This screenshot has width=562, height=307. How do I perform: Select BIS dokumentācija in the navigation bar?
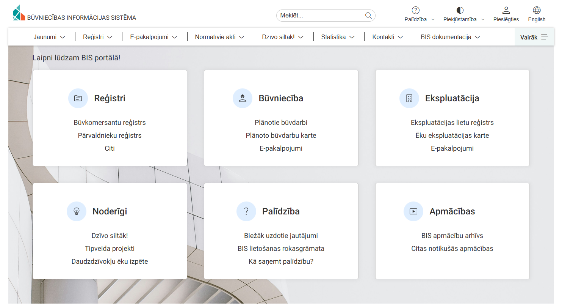pos(450,37)
